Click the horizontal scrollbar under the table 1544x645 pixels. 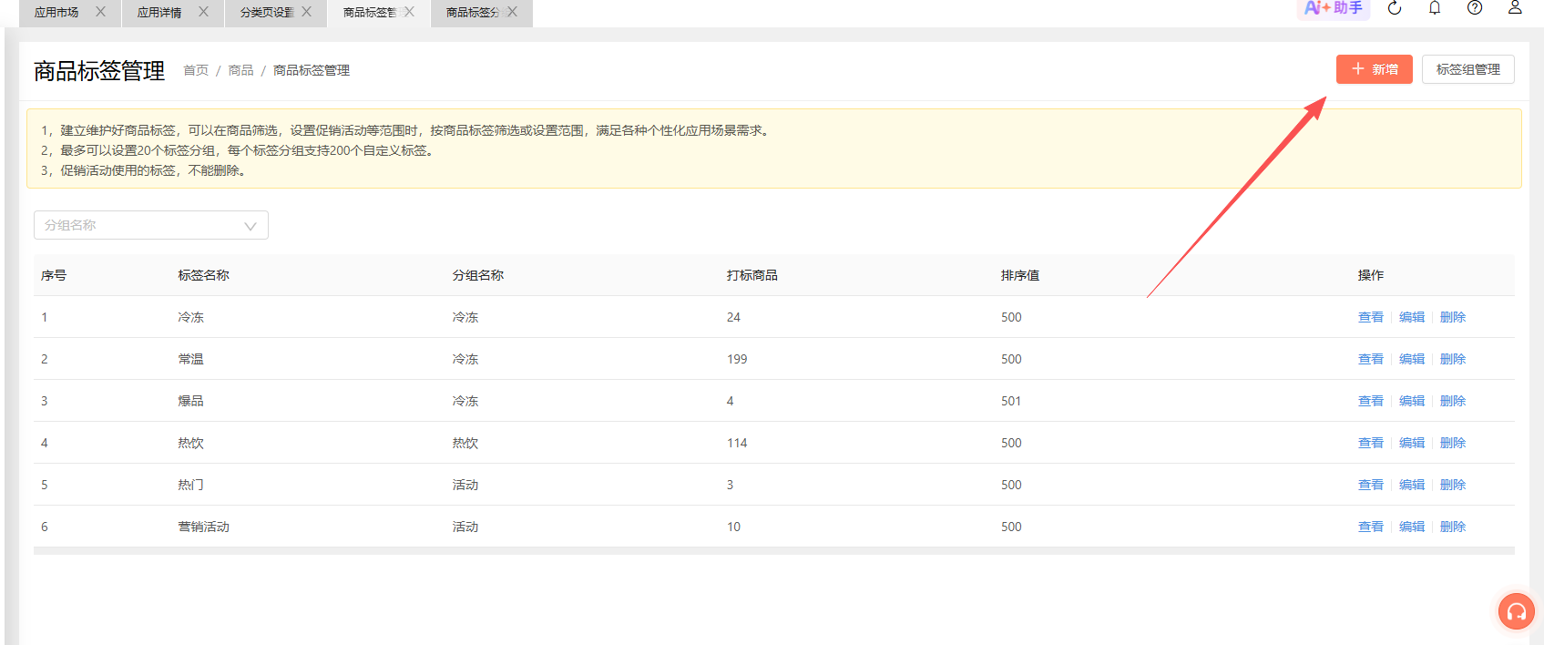[x=774, y=551]
